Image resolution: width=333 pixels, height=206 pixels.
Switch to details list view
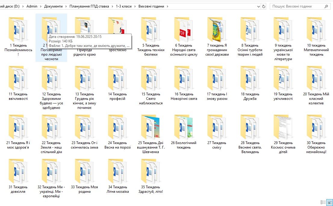click(x=323, y=202)
